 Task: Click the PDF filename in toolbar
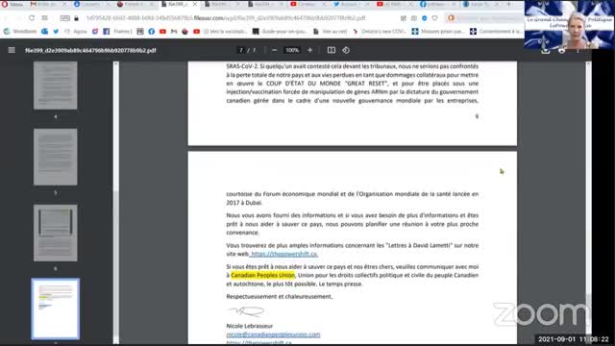click(90, 50)
